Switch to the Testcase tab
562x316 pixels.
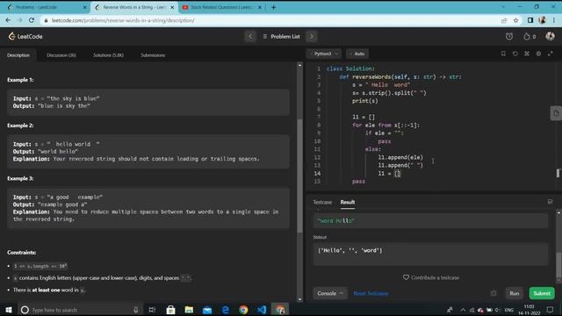tap(322, 202)
